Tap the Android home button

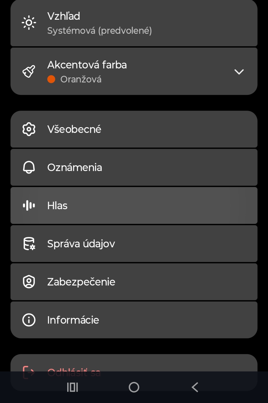pos(134,387)
